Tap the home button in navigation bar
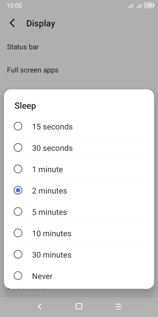Image resolution: width=158 pixels, height=317 pixels. click(79, 307)
